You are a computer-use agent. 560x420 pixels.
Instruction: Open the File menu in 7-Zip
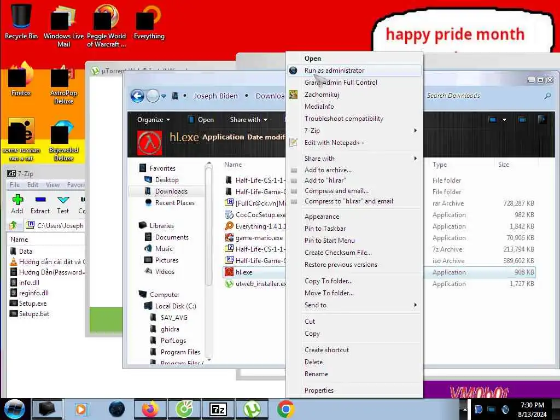[x=15, y=185]
